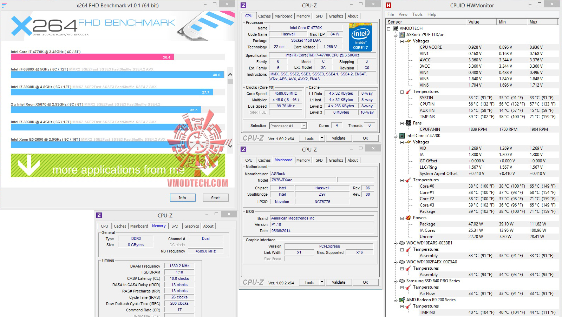
Task: Click the Value column header in HWMonitor
Action: [x=482, y=22]
